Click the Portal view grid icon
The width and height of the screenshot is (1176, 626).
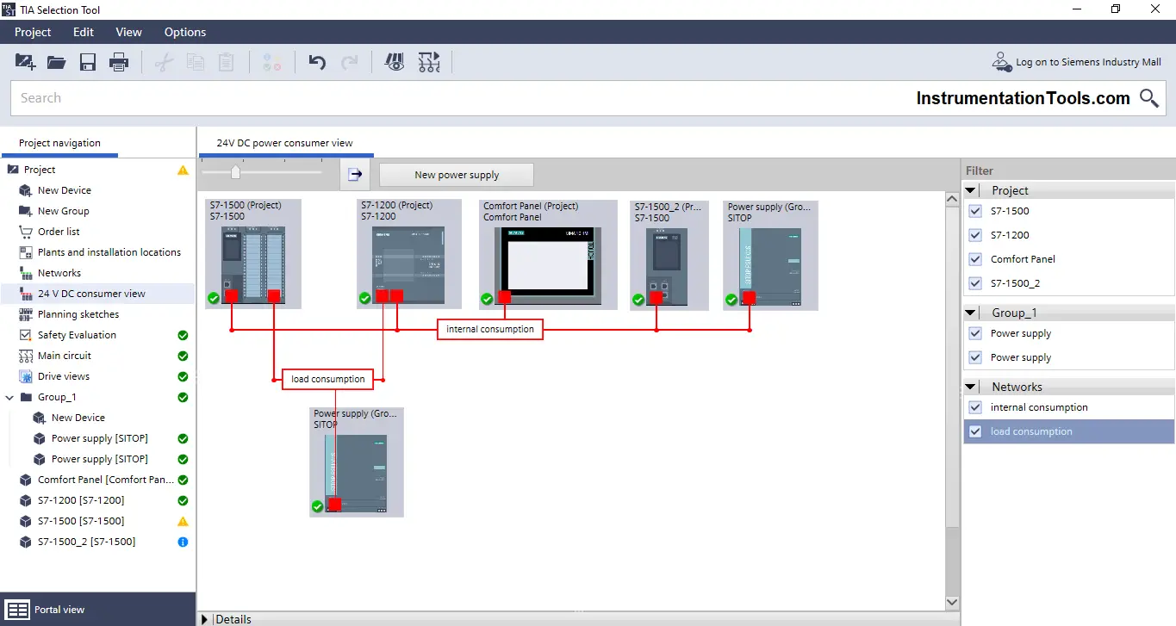click(17, 610)
